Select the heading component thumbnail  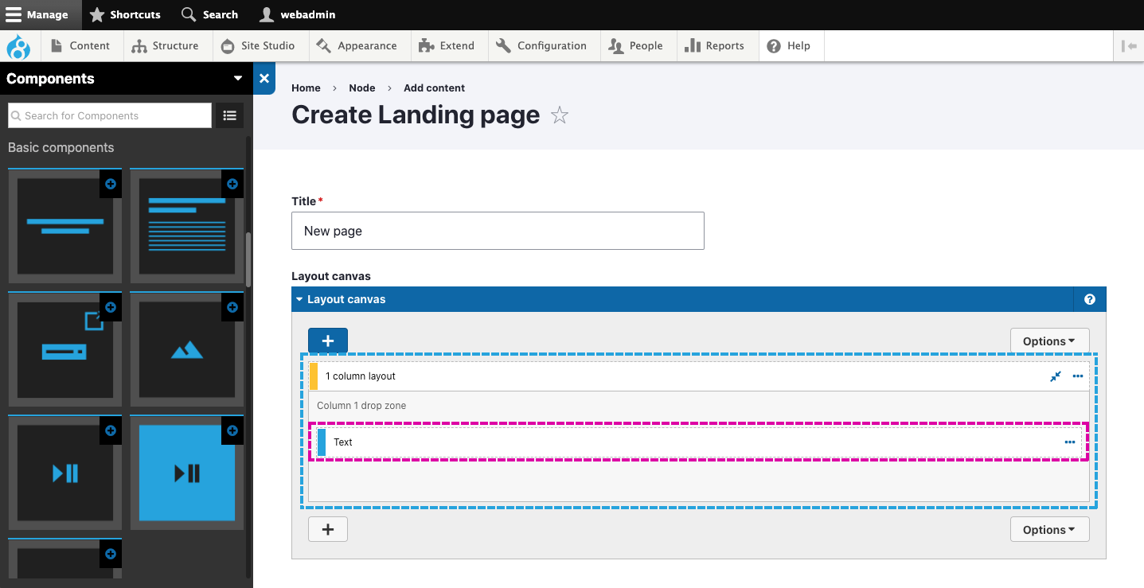65,226
